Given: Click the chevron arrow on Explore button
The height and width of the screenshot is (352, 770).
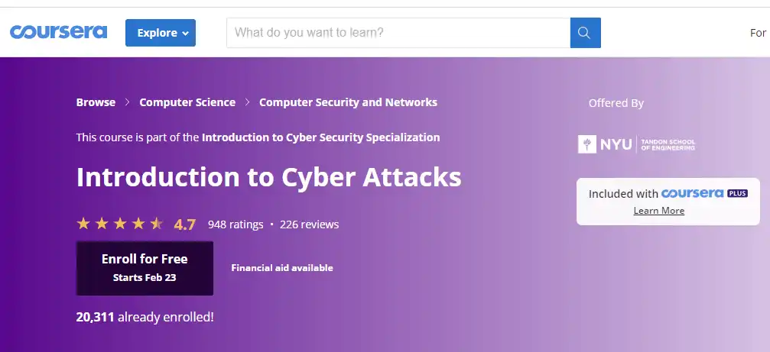Looking at the screenshot, I should pyautogui.click(x=185, y=34).
